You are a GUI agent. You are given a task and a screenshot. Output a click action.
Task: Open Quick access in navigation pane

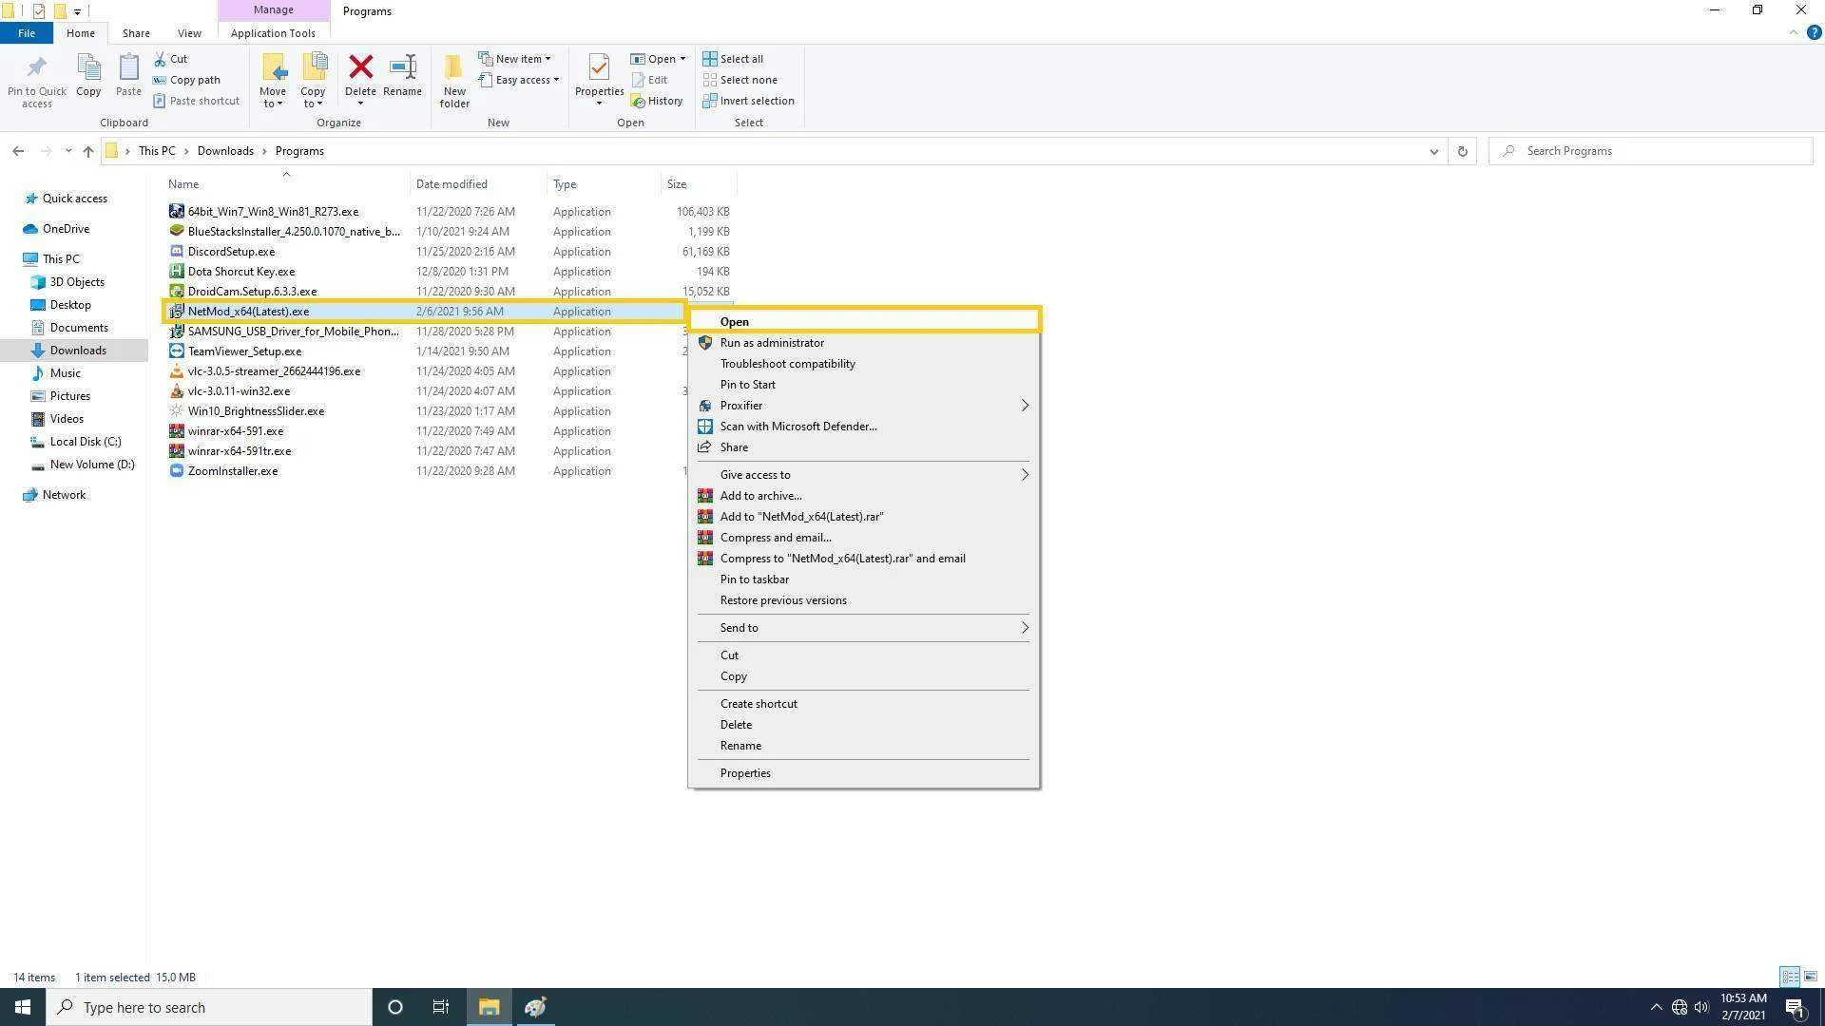tap(74, 199)
